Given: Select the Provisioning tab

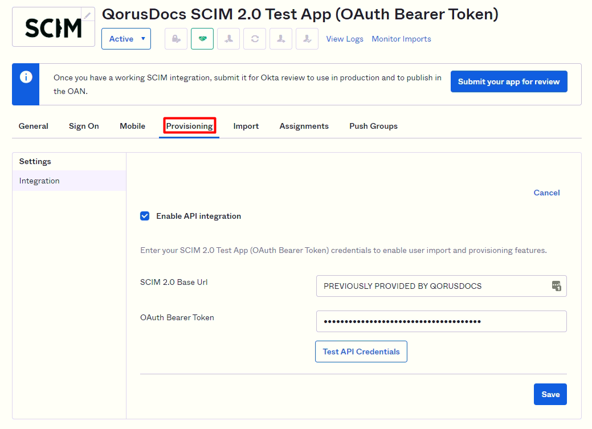Looking at the screenshot, I should click(190, 126).
